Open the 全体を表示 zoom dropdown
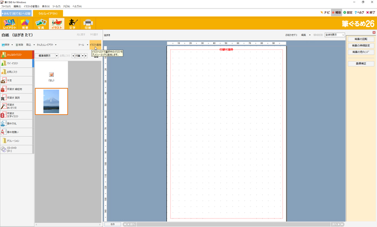The width and height of the screenshot is (377, 227). pos(334,35)
